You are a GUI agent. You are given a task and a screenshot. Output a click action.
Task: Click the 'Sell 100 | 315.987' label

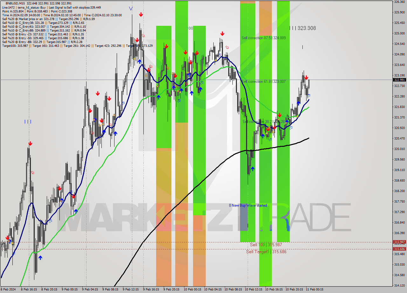pos(266,245)
